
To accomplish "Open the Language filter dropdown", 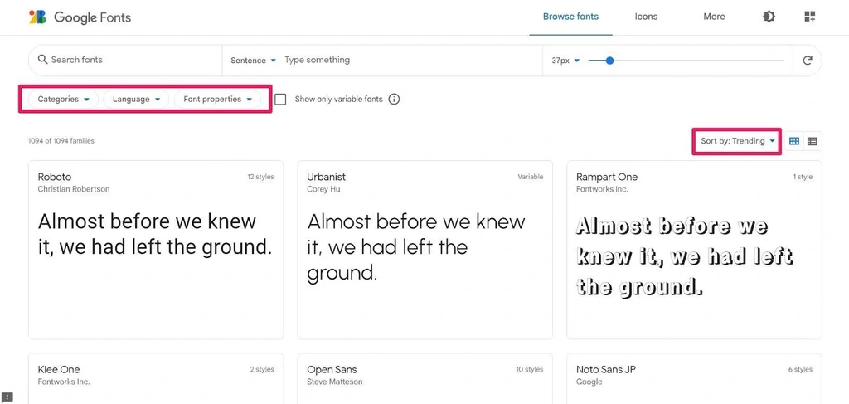I will pos(136,100).
